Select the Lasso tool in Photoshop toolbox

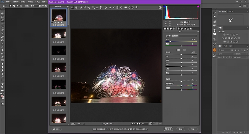coord(2,20)
